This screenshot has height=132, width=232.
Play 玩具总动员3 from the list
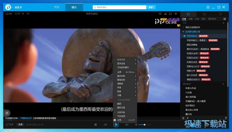(x=192, y=53)
